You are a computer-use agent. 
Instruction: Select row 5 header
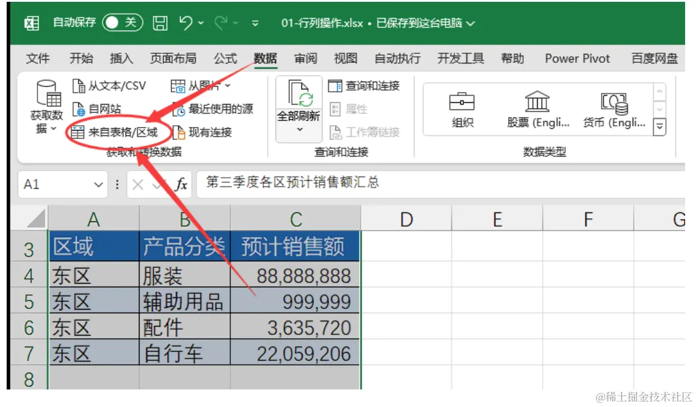pyautogui.click(x=29, y=301)
